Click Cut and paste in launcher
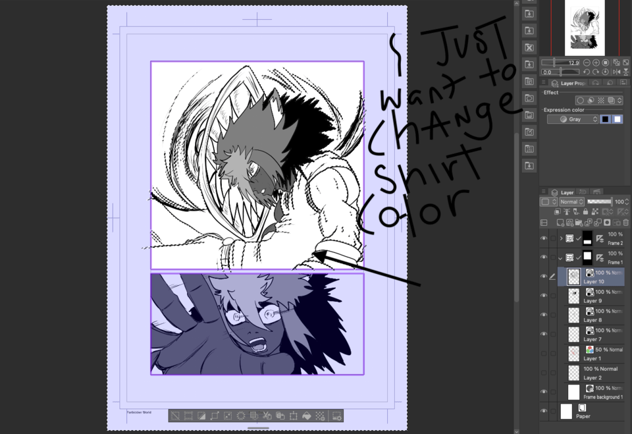This screenshot has width=632, height=434. (x=267, y=416)
